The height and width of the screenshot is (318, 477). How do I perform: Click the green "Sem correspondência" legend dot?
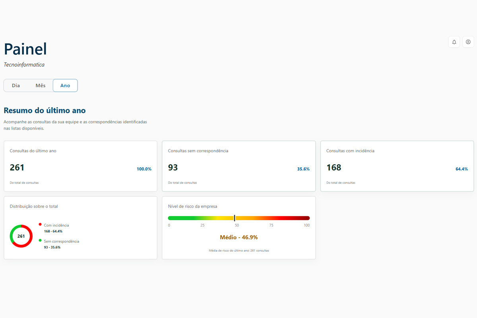click(40, 240)
